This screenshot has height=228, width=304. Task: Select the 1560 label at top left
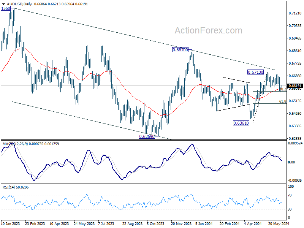[x=6, y=8]
